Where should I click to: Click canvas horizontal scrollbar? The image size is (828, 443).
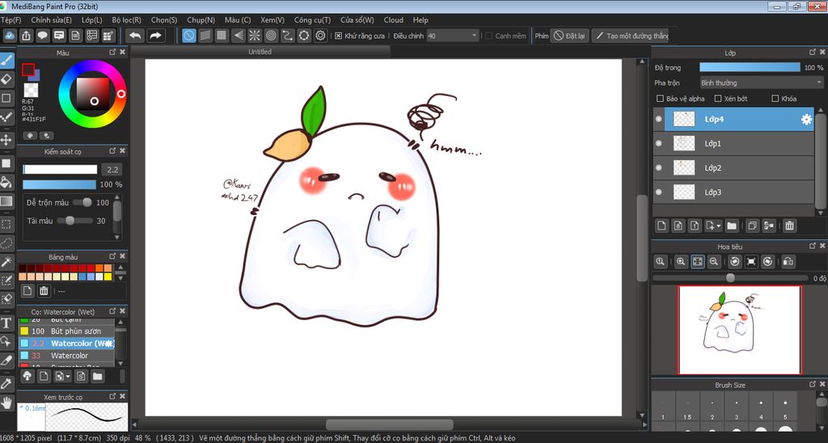click(390, 424)
